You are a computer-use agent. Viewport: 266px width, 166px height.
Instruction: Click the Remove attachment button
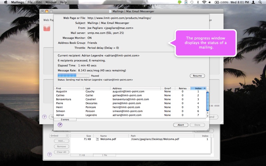(x=62, y=146)
